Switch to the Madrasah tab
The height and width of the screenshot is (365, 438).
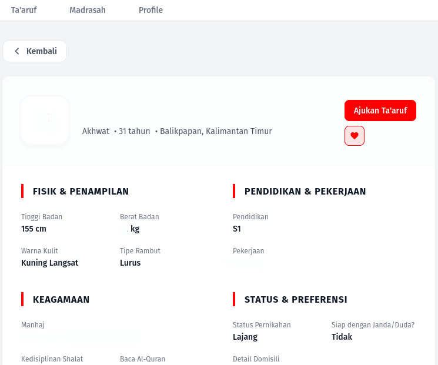click(88, 10)
